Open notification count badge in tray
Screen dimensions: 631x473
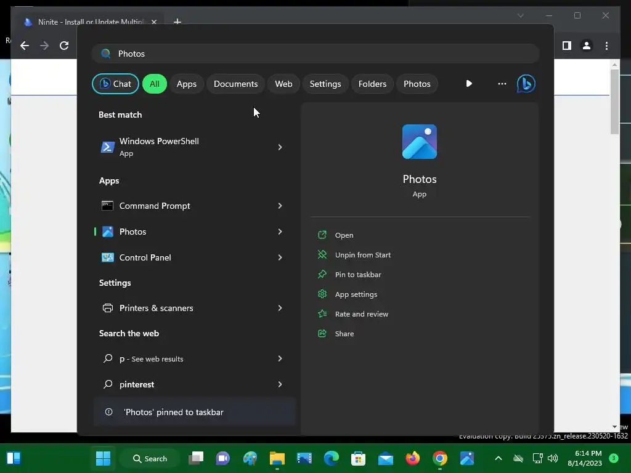pyautogui.click(x=614, y=458)
